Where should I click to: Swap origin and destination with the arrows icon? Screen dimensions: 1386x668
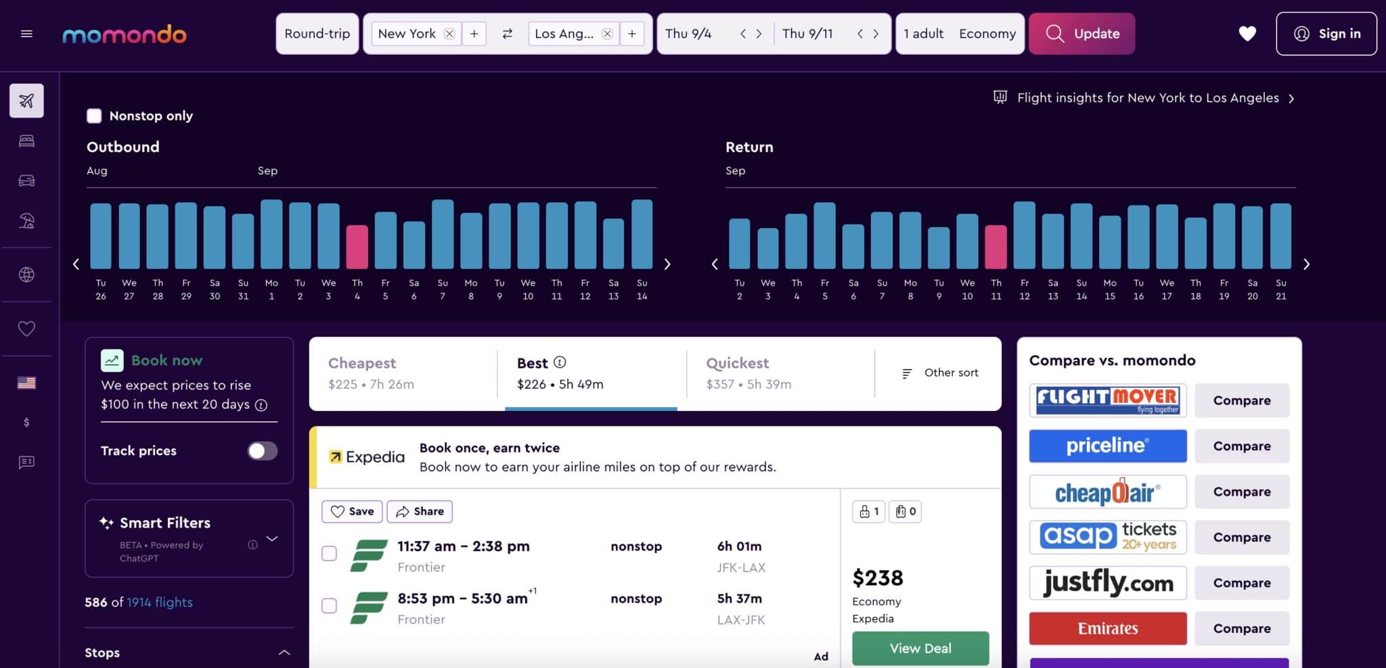(x=507, y=33)
